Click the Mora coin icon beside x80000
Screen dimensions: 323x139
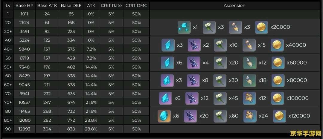pos(278,80)
